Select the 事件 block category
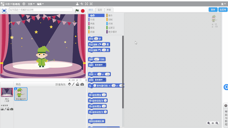Image resolution: width=228 pixels, height=128 pixels. [x=114, y=15]
